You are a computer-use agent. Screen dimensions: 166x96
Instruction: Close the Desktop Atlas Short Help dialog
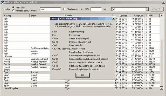point(114,18)
